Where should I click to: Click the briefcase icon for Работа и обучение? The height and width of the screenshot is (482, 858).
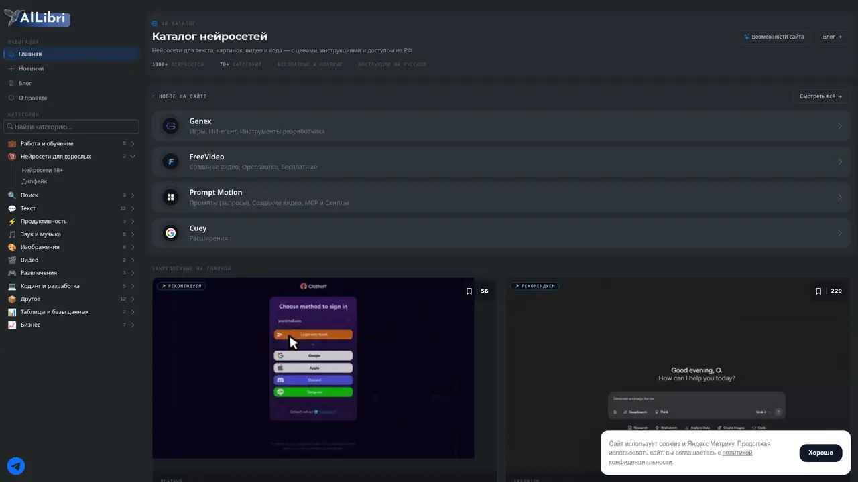pos(12,143)
